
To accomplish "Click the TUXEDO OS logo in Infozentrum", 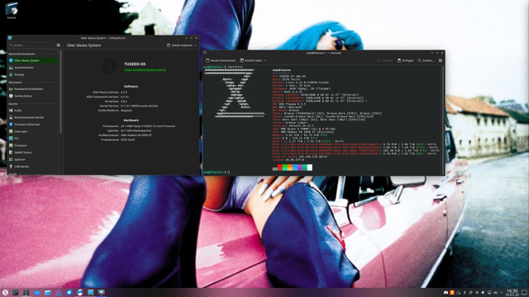I will (x=109, y=66).
